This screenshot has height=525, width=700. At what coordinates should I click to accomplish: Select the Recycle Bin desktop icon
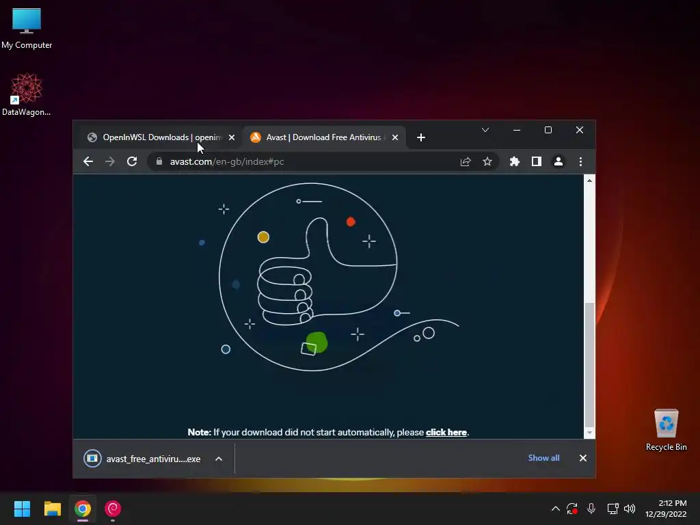666,430
